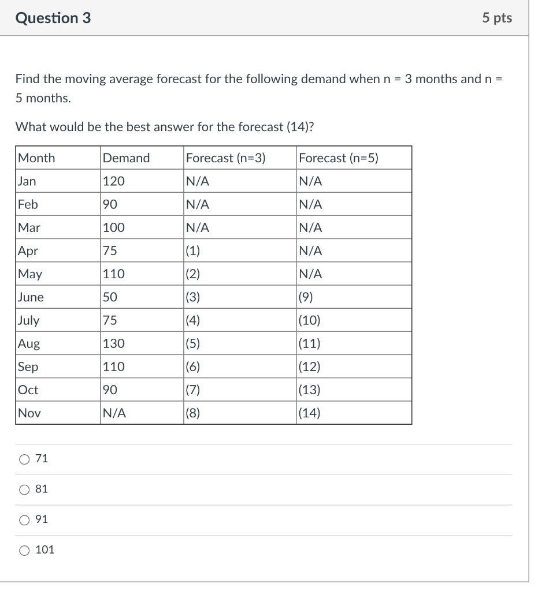Click the Feb demand value 90

pos(110,204)
